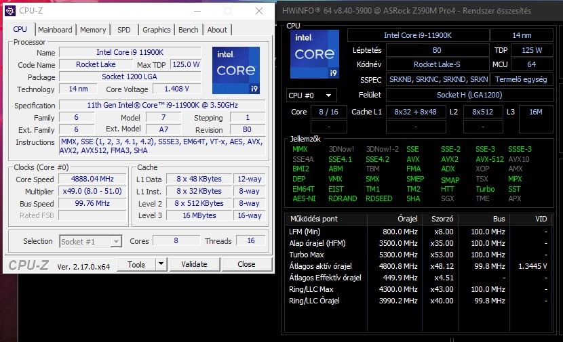
Task: Click the Bus Speed value 99.76 MHz
Action: pyautogui.click(x=92, y=203)
